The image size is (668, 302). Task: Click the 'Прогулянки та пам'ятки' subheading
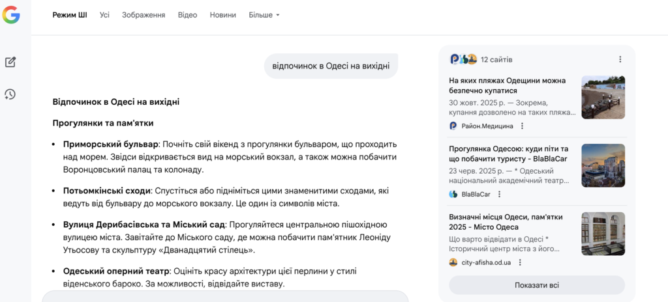tap(103, 124)
